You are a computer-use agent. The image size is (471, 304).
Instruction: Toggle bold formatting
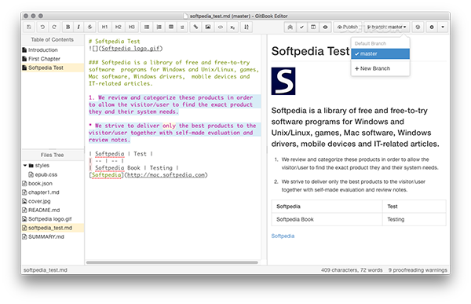(x=68, y=27)
